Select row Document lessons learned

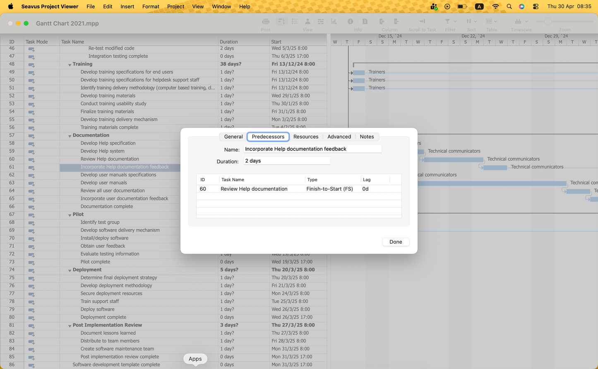(x=163, y=333)
